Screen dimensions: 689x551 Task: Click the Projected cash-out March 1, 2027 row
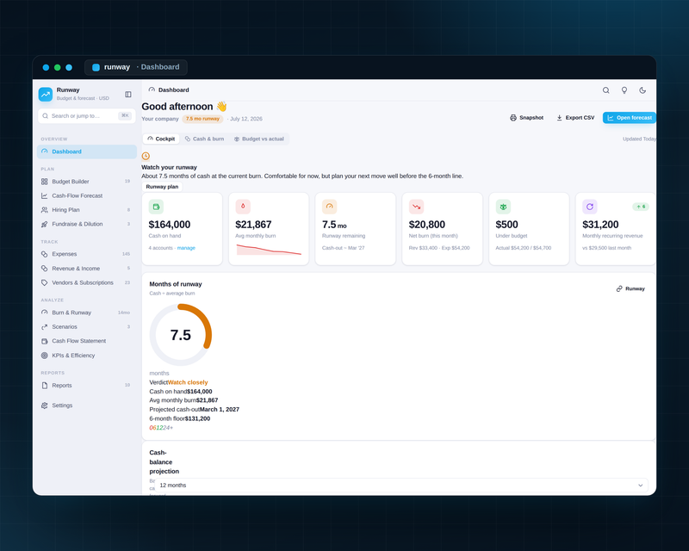[x=195, y=409]
